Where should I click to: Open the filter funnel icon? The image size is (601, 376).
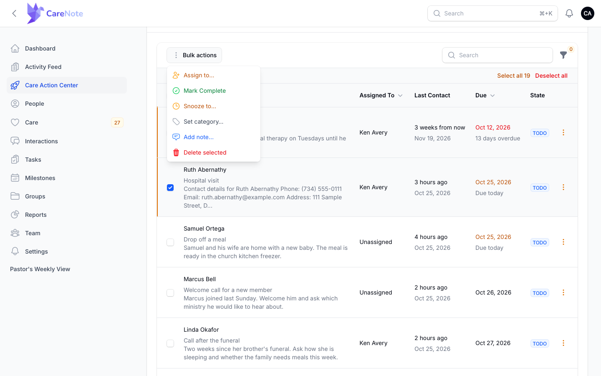563,55
